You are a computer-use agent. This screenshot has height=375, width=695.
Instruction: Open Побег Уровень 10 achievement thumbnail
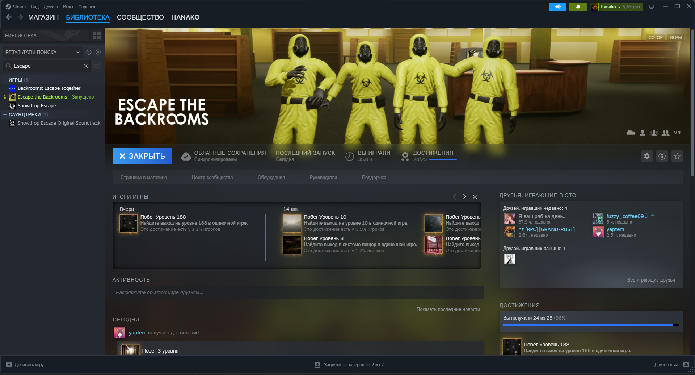click(x=292, y=223)
